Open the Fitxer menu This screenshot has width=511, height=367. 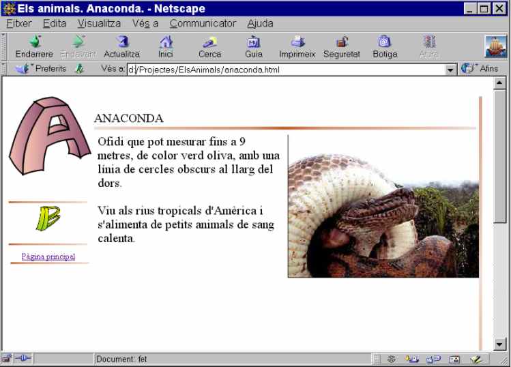(x=19, y=23)
